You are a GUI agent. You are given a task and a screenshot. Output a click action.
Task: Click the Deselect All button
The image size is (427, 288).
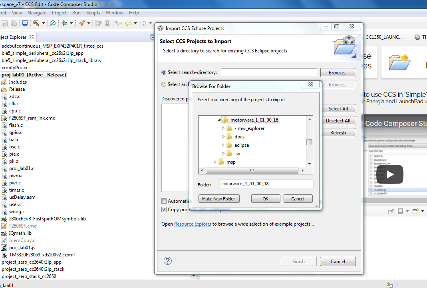tap(338, 121)
